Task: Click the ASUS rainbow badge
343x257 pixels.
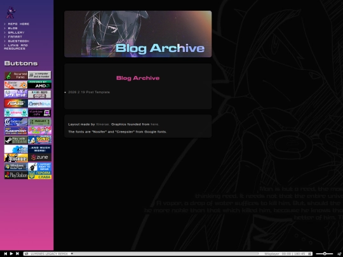Action: pyautogui.click(x=16, y=103)
